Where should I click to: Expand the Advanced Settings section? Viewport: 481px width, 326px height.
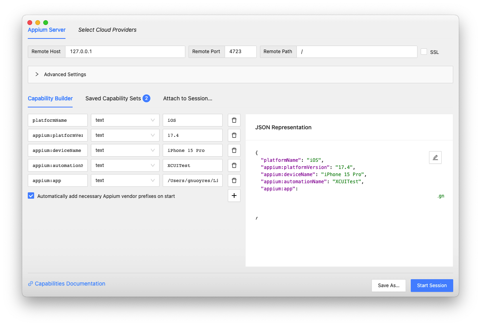(x=240, y=75)
